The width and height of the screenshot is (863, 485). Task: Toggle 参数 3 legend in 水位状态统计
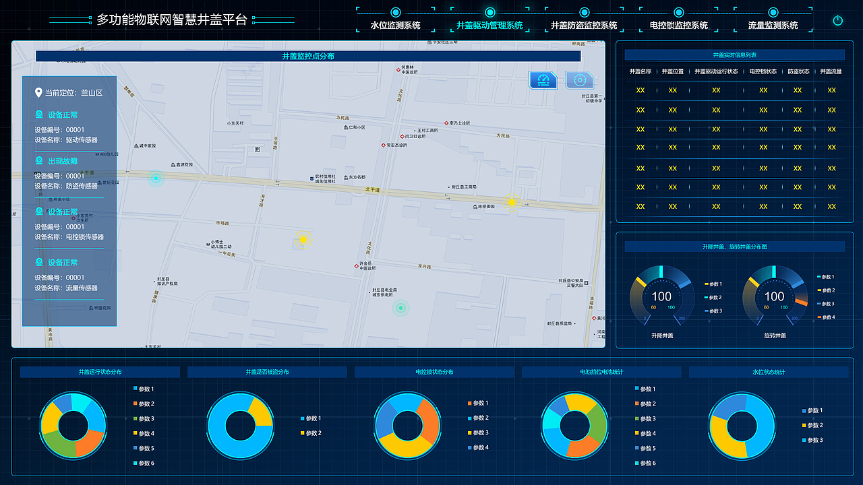click(x=812, y=441)
